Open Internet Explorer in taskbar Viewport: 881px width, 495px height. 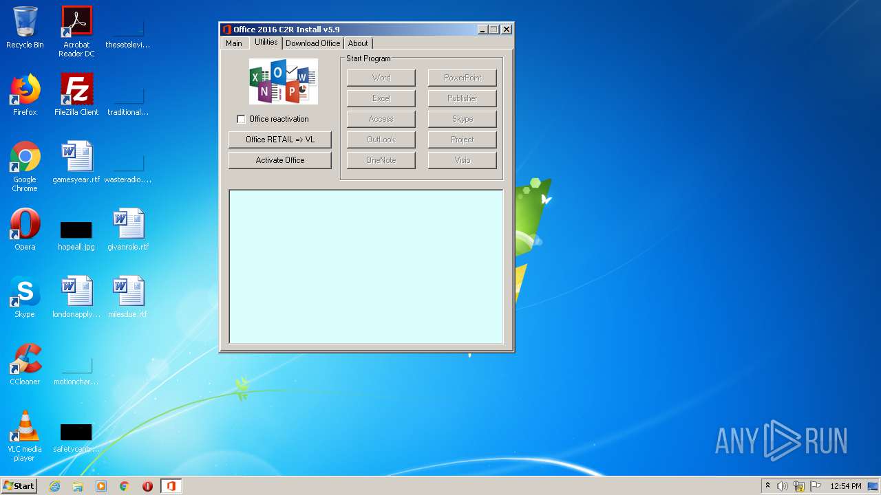pyautogui.click(x=54, y=486)
